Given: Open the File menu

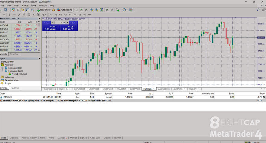Looking at the screenshot, I should click(x=2, y=6).
